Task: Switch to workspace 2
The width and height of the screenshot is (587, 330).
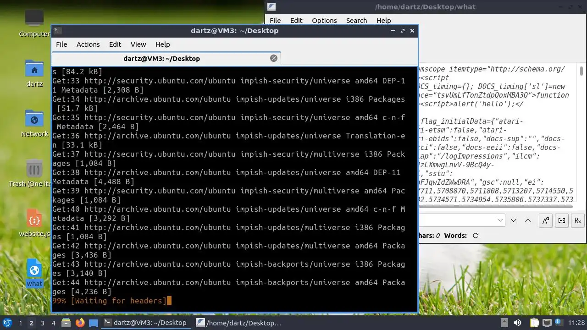Action: (31, 323)
